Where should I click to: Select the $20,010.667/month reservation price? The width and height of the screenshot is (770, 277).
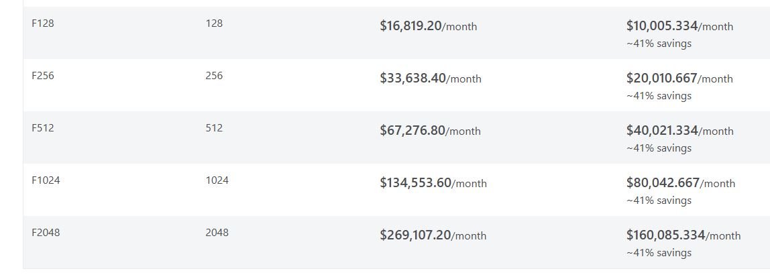pyautogui.click(x=679, y=78)
